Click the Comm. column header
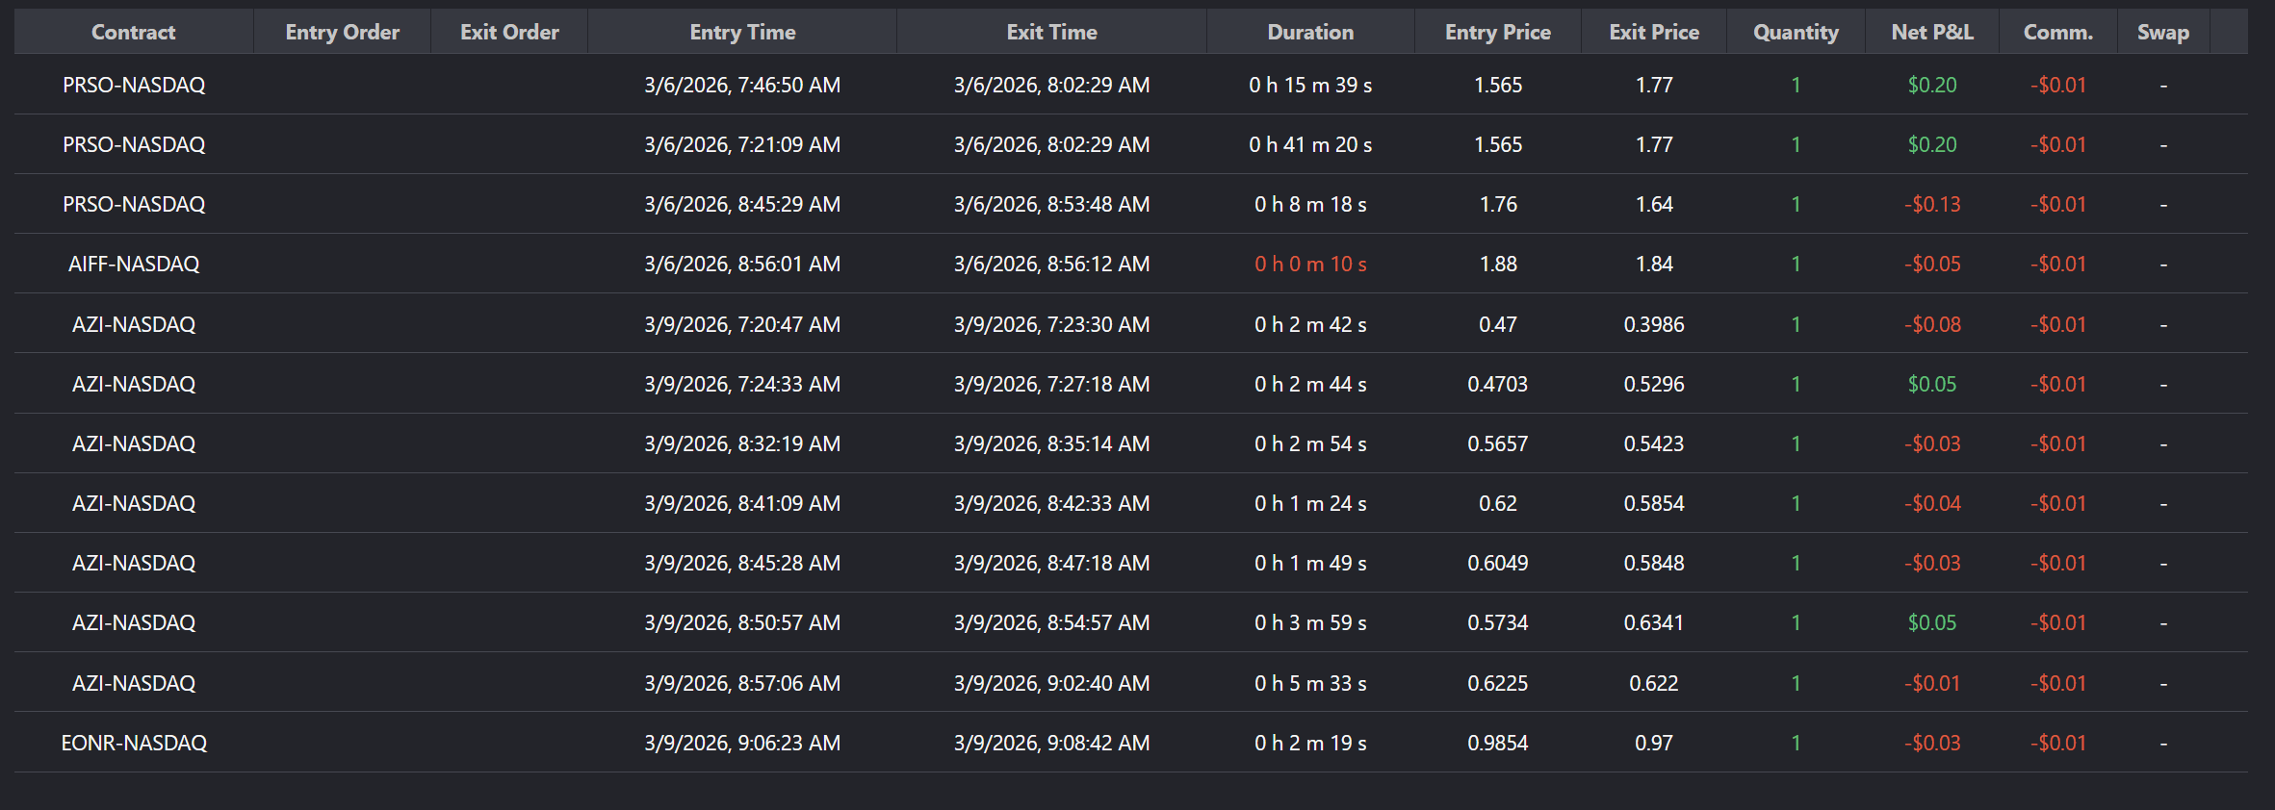Image resolution: width=2275 pixels, height=810 pixels. click(2057, 32)
